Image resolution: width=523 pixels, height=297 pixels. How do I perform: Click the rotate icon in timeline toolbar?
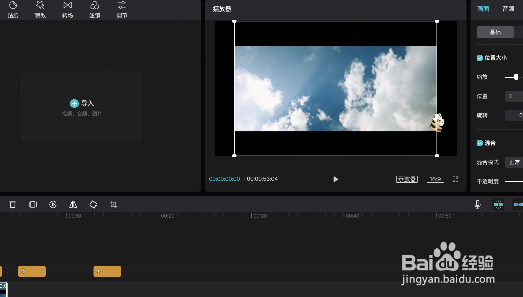coord(93,204)
